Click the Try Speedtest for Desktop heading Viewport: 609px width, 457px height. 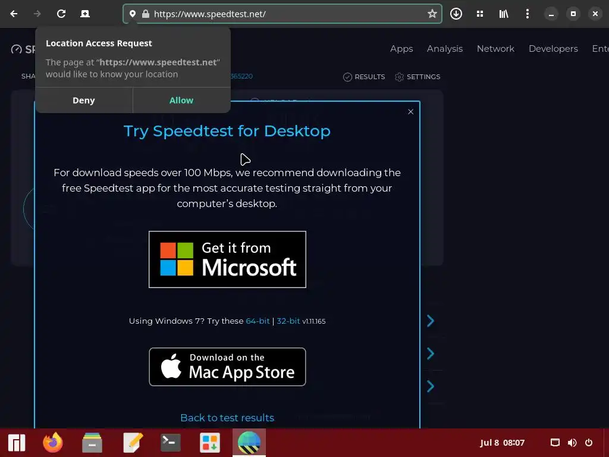pos(227,132)
